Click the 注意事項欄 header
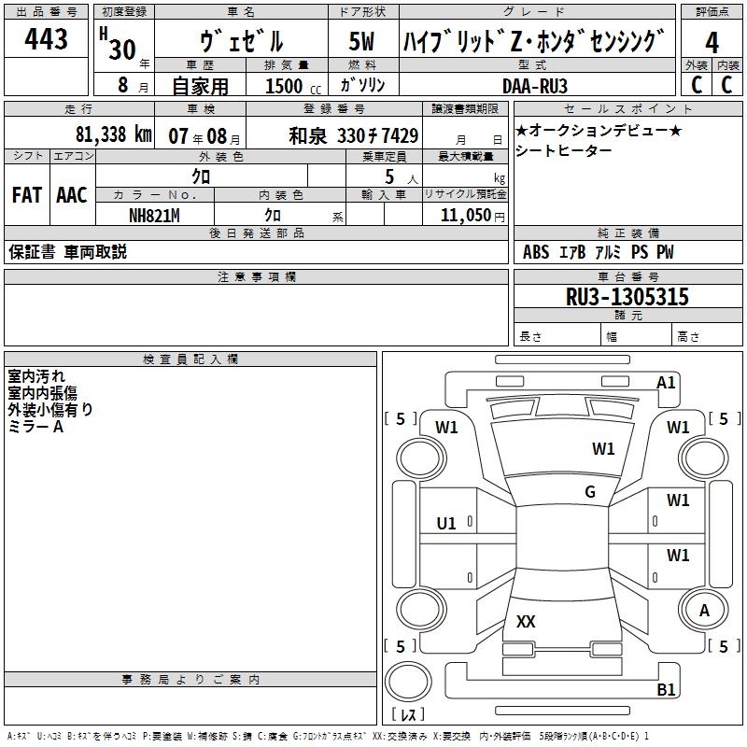This screenshot has height=747, width=747. [x=256, y=276]
